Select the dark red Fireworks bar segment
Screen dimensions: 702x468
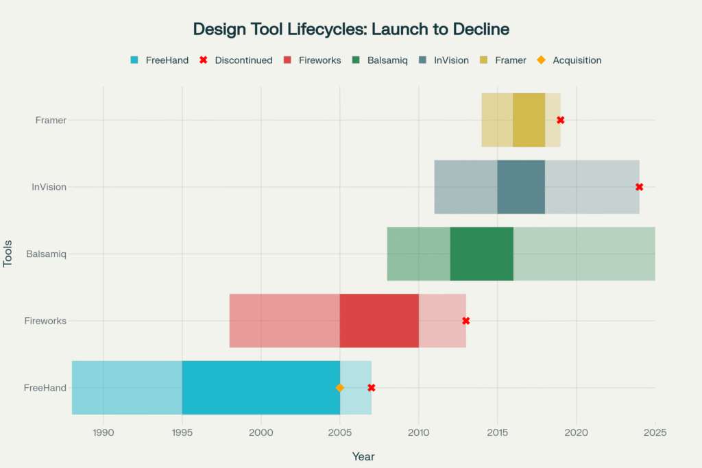point(379,321)
